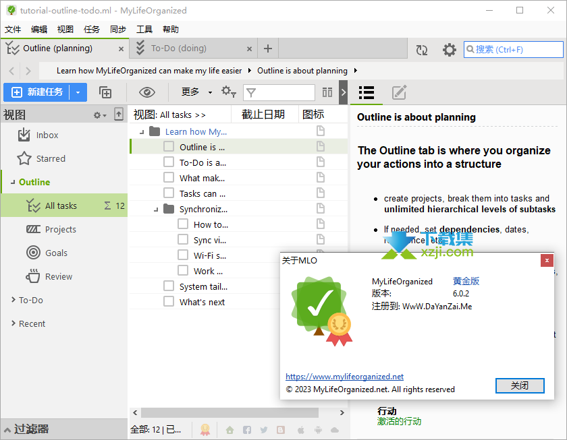Show the task properties list panel icon
The width and height of the screenshot is (567, 440).
coord(367,92)
